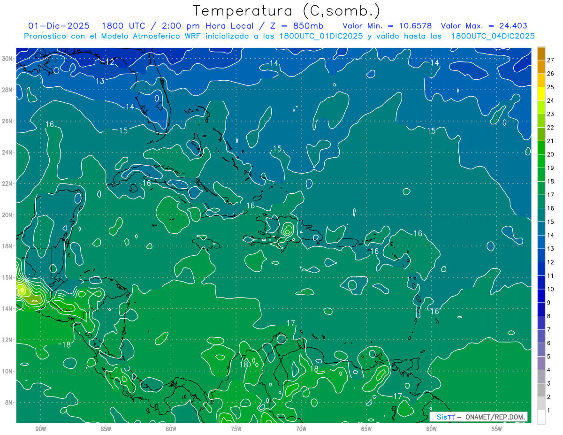
Task: Click the 60W longitude axis label
Action: (432, 428)
